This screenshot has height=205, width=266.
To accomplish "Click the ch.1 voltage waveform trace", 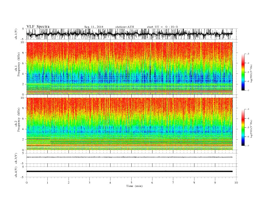I will pos(129,34).
